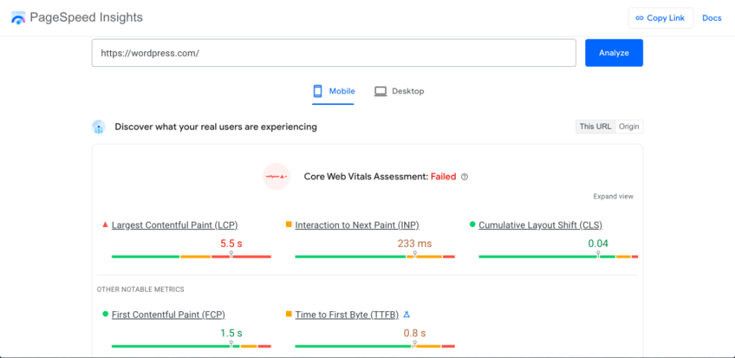
Task: Expand view of the metrics
Action: (613, 196)
